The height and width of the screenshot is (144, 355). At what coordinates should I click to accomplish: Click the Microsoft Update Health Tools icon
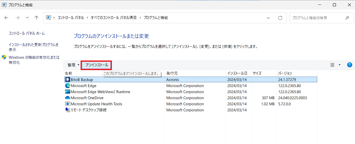[x=68, y=104]
